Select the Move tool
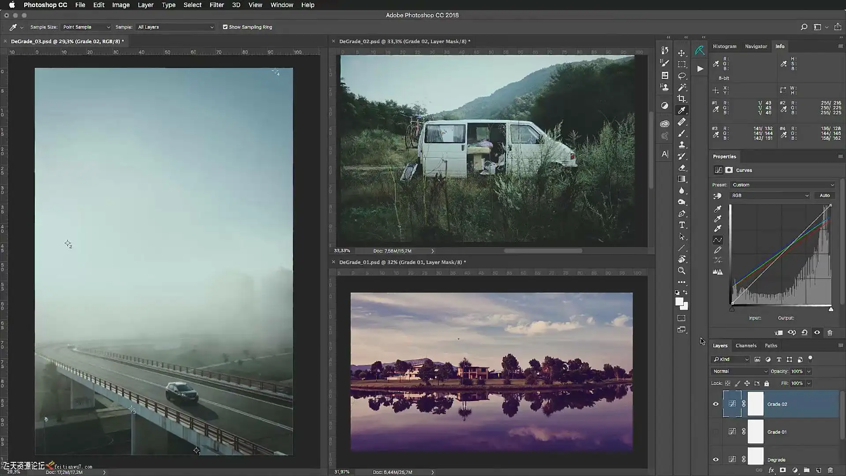846x476 pixels. click(682, 53)
